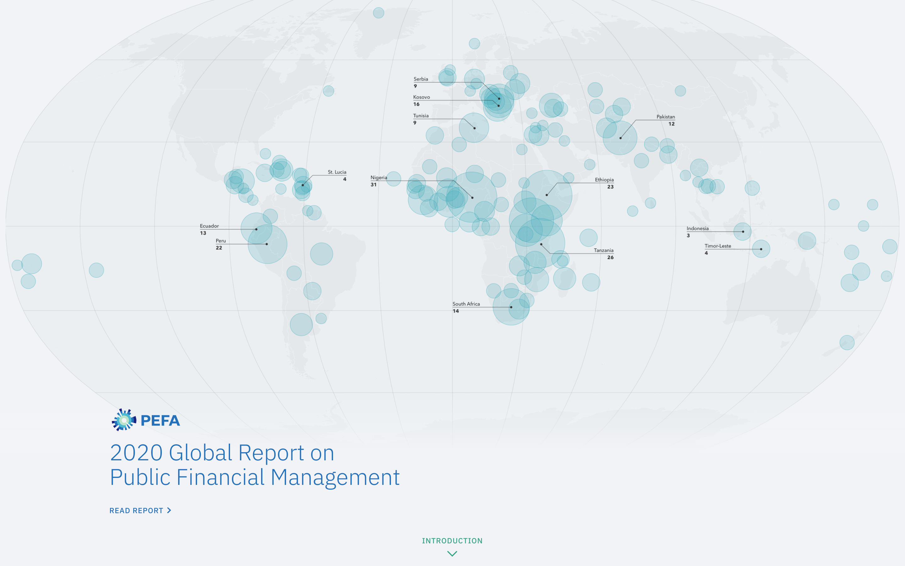The height and width of the screenshot is (566, 905).
Task: Select the Ethiopia data point
Action: (x=547, y=195)
